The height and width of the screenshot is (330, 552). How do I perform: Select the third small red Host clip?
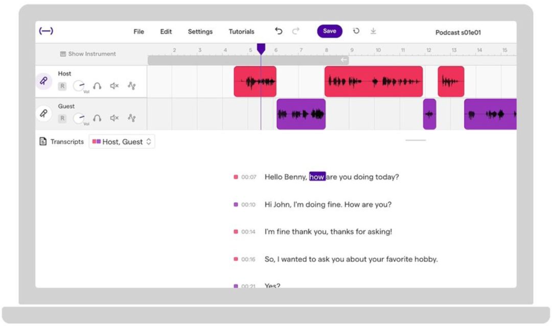(451, 82)
